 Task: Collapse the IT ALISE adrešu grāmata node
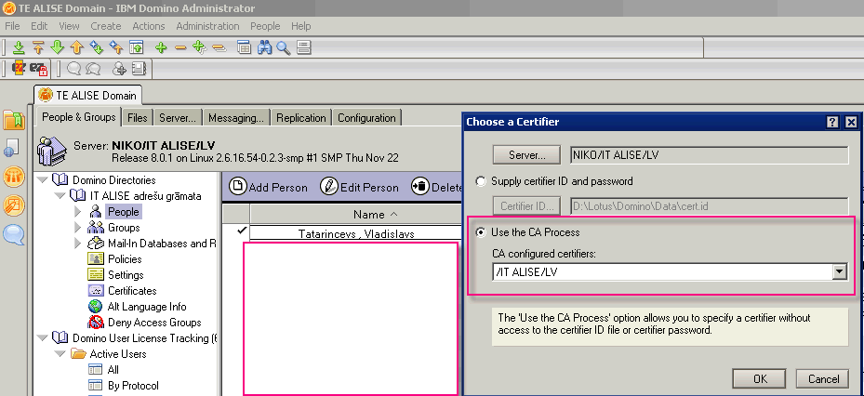coord(59,196)
